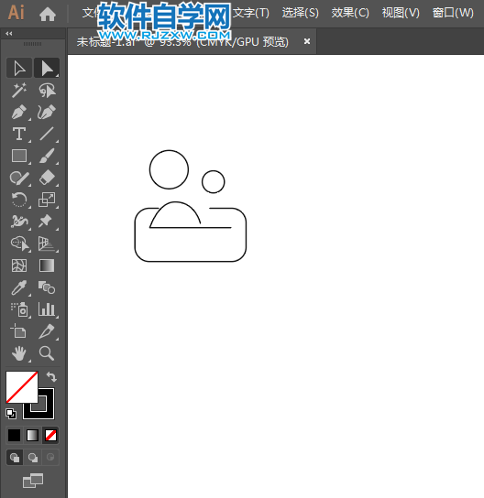Select the Eraser tool

[47, 178]
